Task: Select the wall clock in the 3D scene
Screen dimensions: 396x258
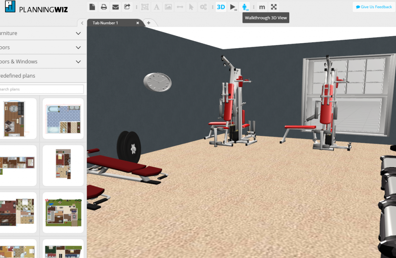Action: point(158,82)
